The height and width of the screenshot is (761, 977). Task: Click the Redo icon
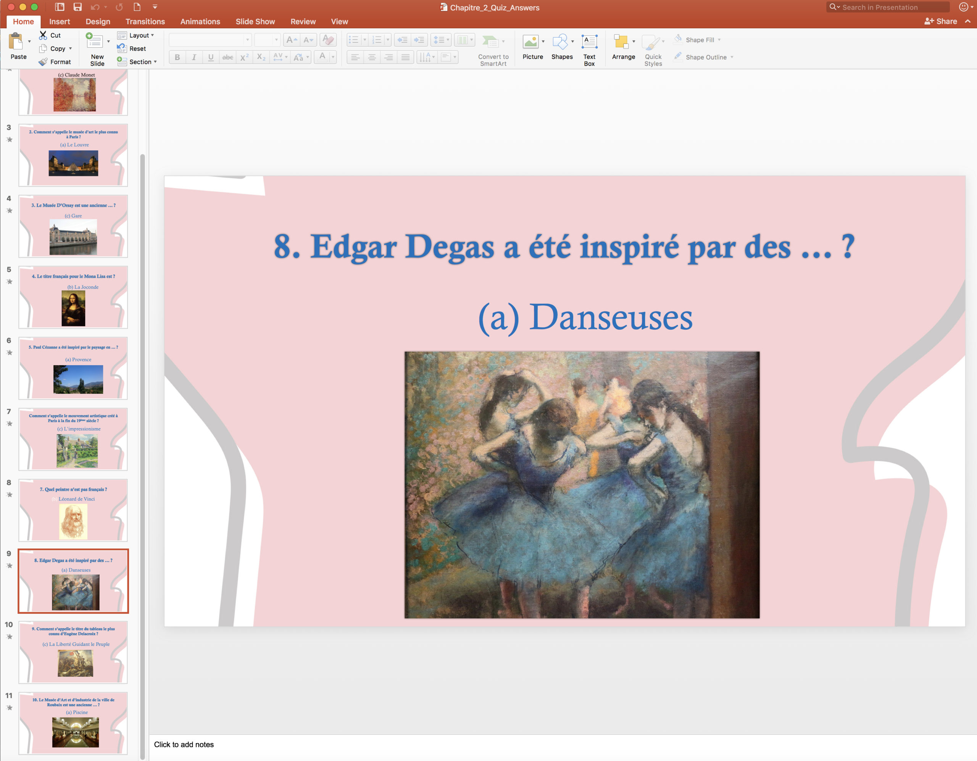tap(119, 7)
